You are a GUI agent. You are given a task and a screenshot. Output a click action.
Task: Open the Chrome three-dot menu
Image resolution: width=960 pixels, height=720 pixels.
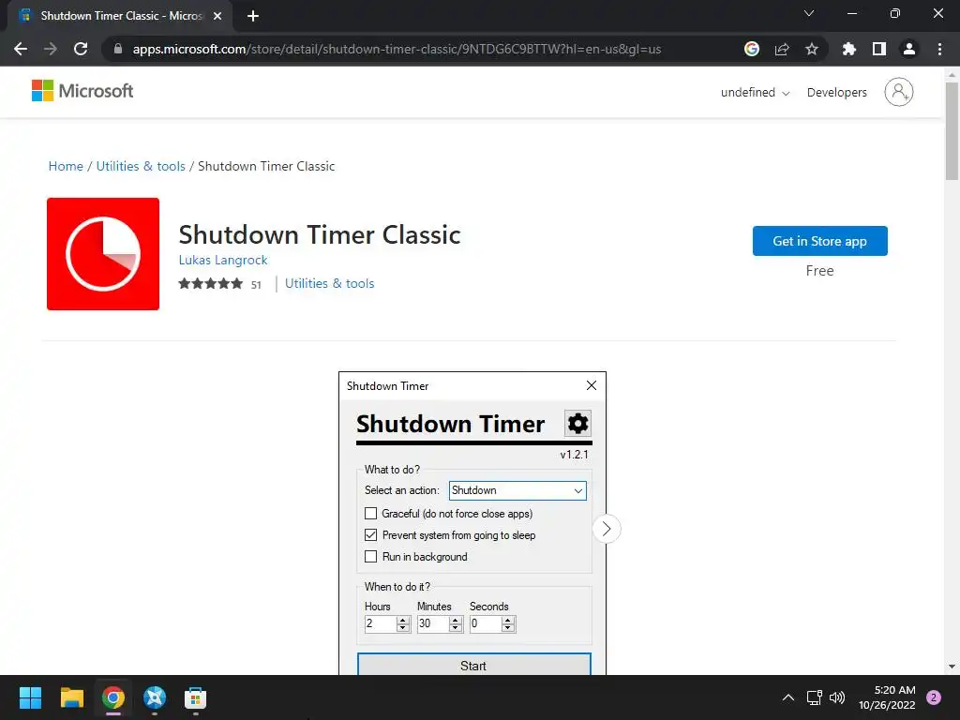pos(939,49)
